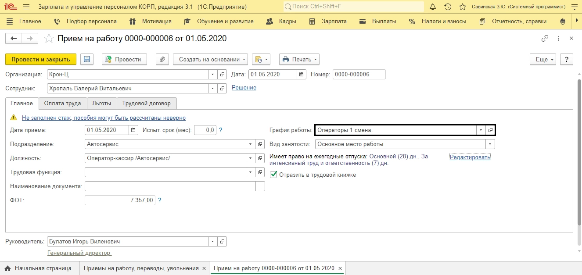
Task: Open Генеральный директор link
Action: tap(79, 253)
